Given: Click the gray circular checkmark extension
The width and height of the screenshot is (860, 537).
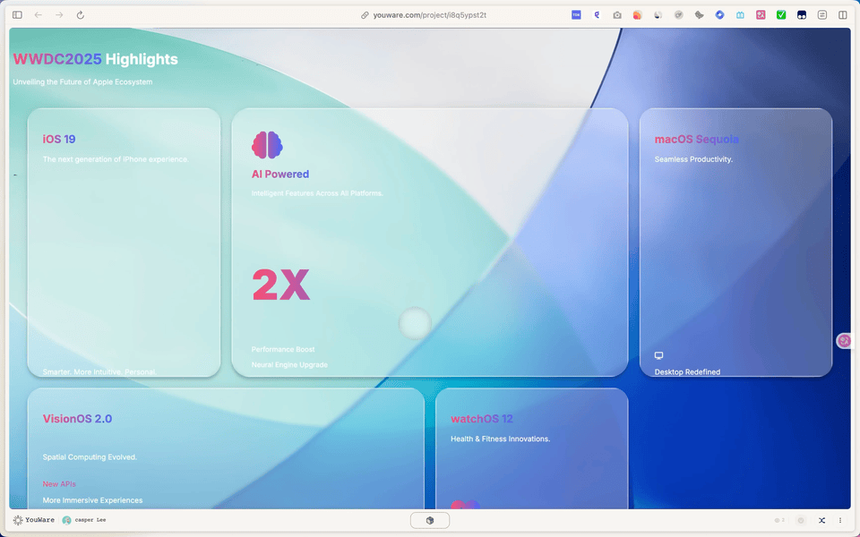Looking at the screenshot, I should [x=678, y=15].
